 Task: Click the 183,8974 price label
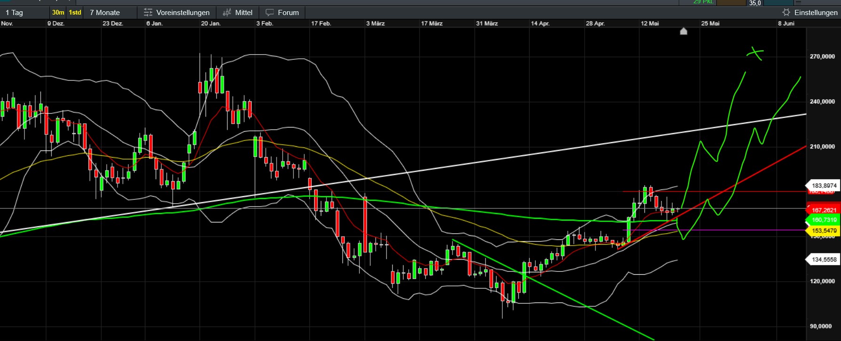(823, 186)
